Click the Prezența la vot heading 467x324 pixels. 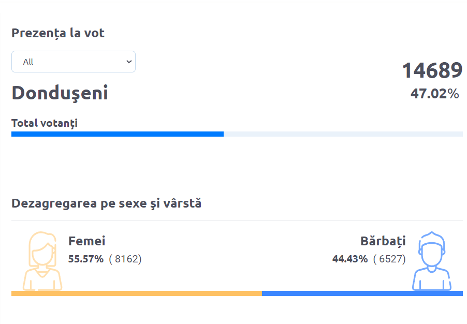(58, 33)
